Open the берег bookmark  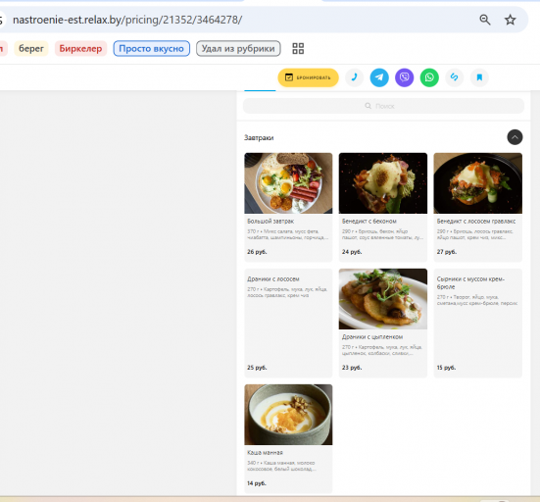click(31, 49)
